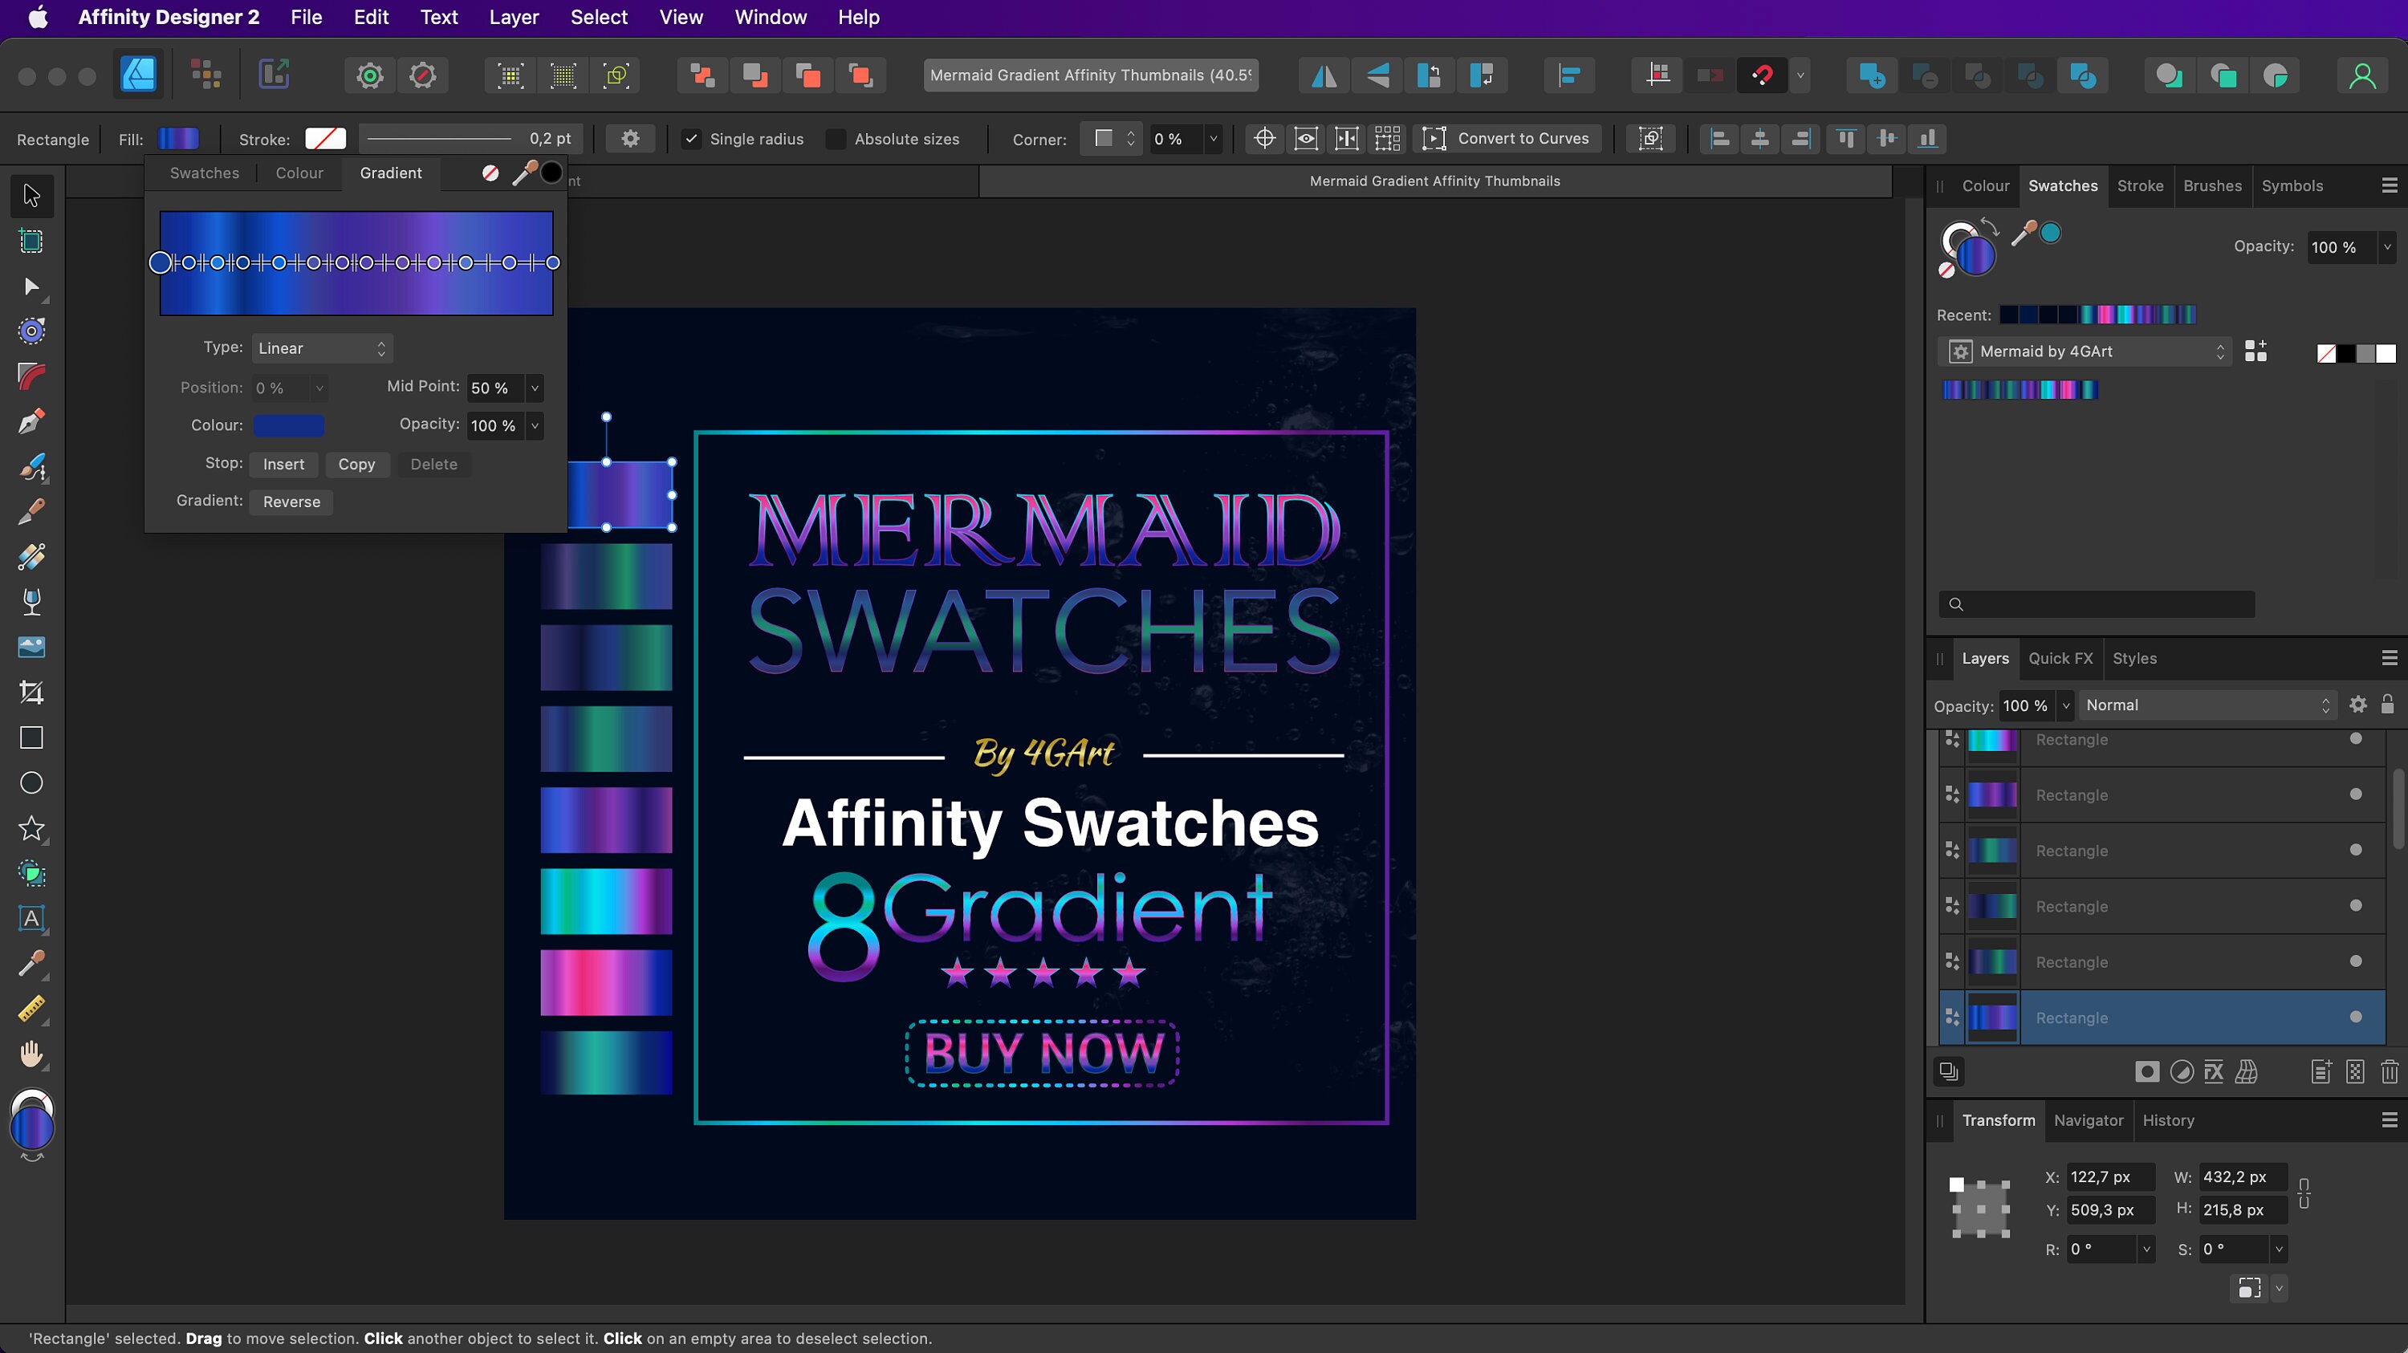Viewport: 2408px width, 1353px height.
Task: Disable the Single radius checkbox
Action: coord(691,138)
